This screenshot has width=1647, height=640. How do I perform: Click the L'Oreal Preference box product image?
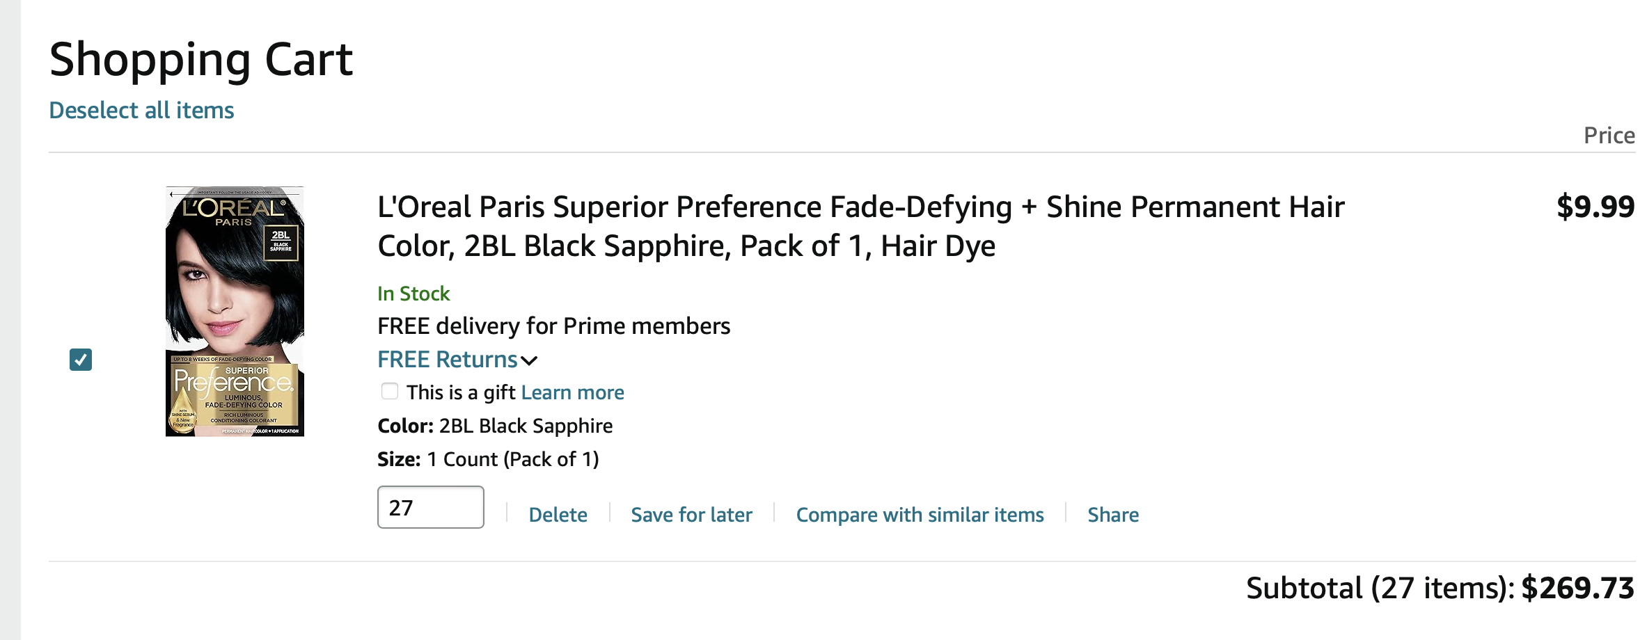pos(235,311)
